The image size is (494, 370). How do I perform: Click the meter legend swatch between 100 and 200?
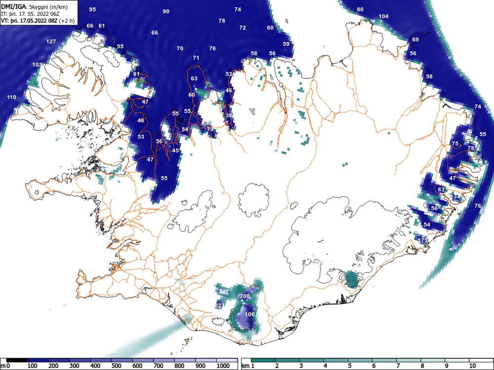pos(38,360)
